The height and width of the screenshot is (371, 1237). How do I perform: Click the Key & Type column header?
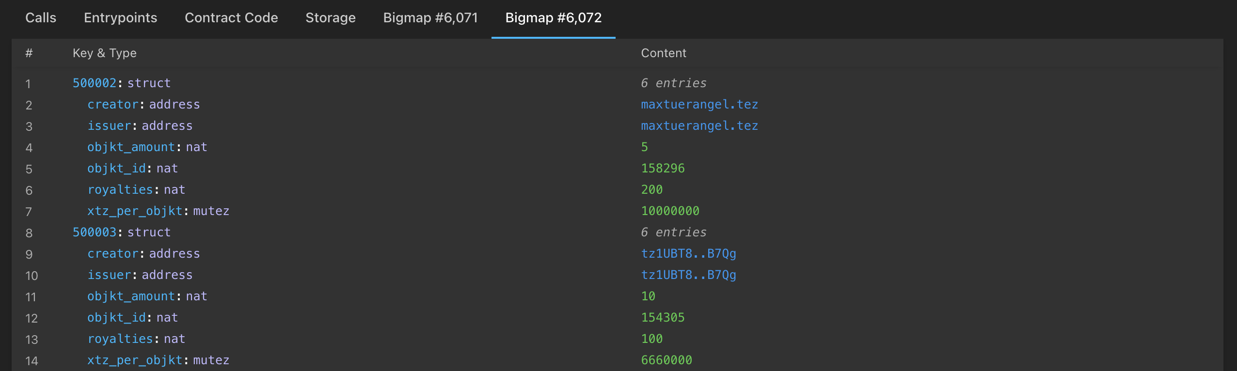coord(104,53)
